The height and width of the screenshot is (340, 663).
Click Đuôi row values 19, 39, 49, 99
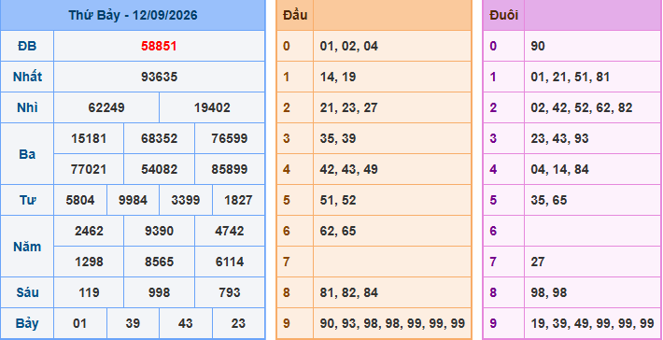coord(592,323)
